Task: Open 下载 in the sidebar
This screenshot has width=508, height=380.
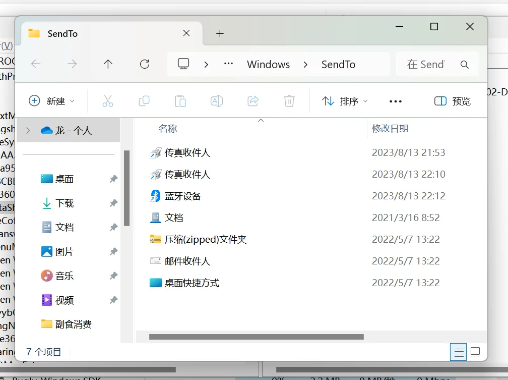Action: coord(57,203)
